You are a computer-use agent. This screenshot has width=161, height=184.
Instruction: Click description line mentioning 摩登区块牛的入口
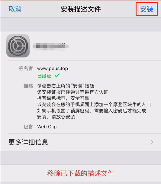click(x=94, y=105)
